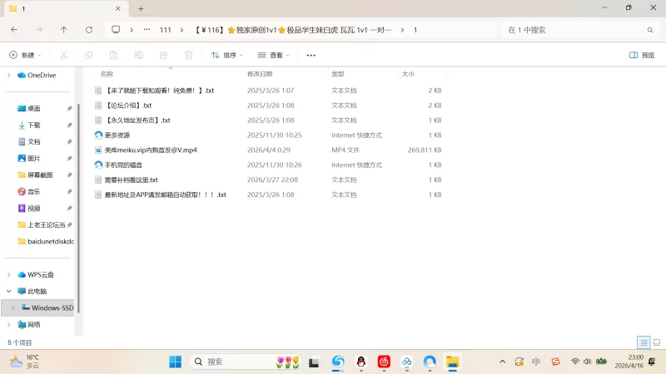666x374 pixels.
Task: Expand OneDrive in navigation pane
Action: pos(9,75)
